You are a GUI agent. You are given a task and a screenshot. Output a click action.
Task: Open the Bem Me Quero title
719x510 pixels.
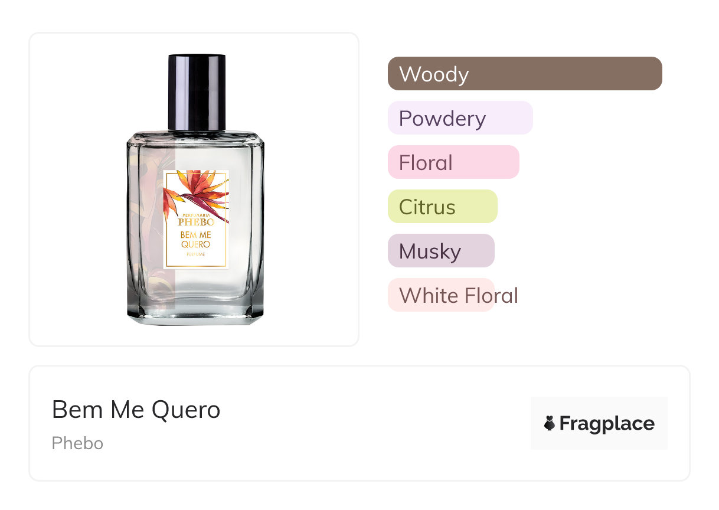[136, 410]
